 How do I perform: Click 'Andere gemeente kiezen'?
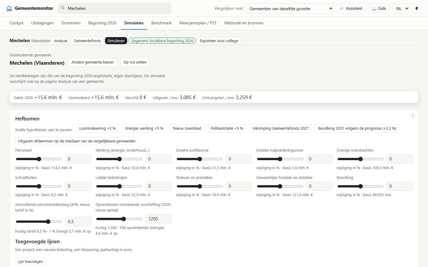point(93,62)
